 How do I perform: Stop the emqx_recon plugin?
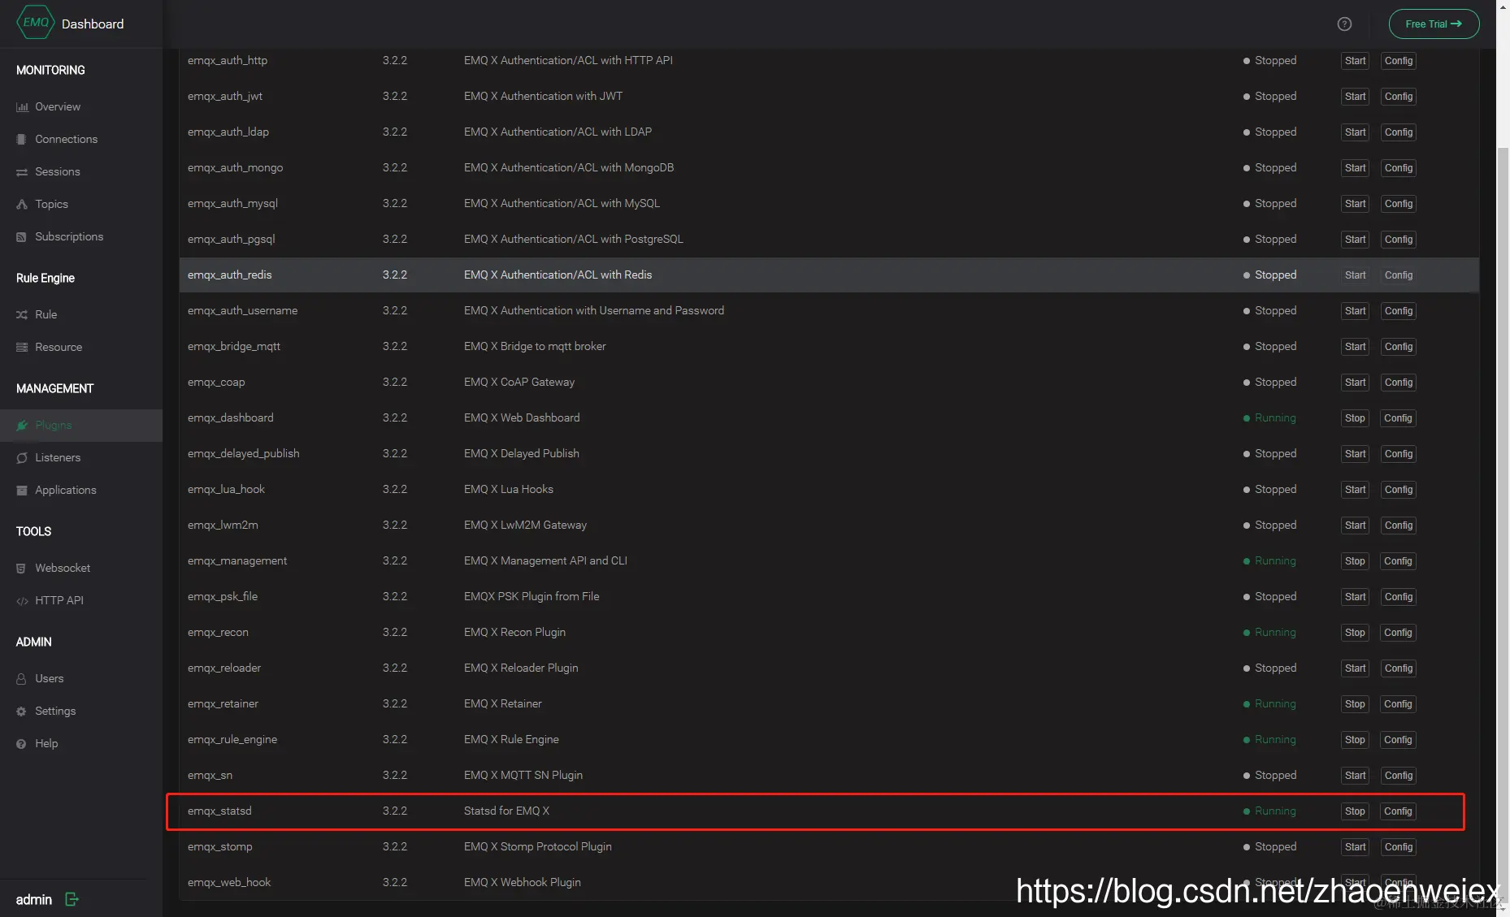pos(1355,633)
